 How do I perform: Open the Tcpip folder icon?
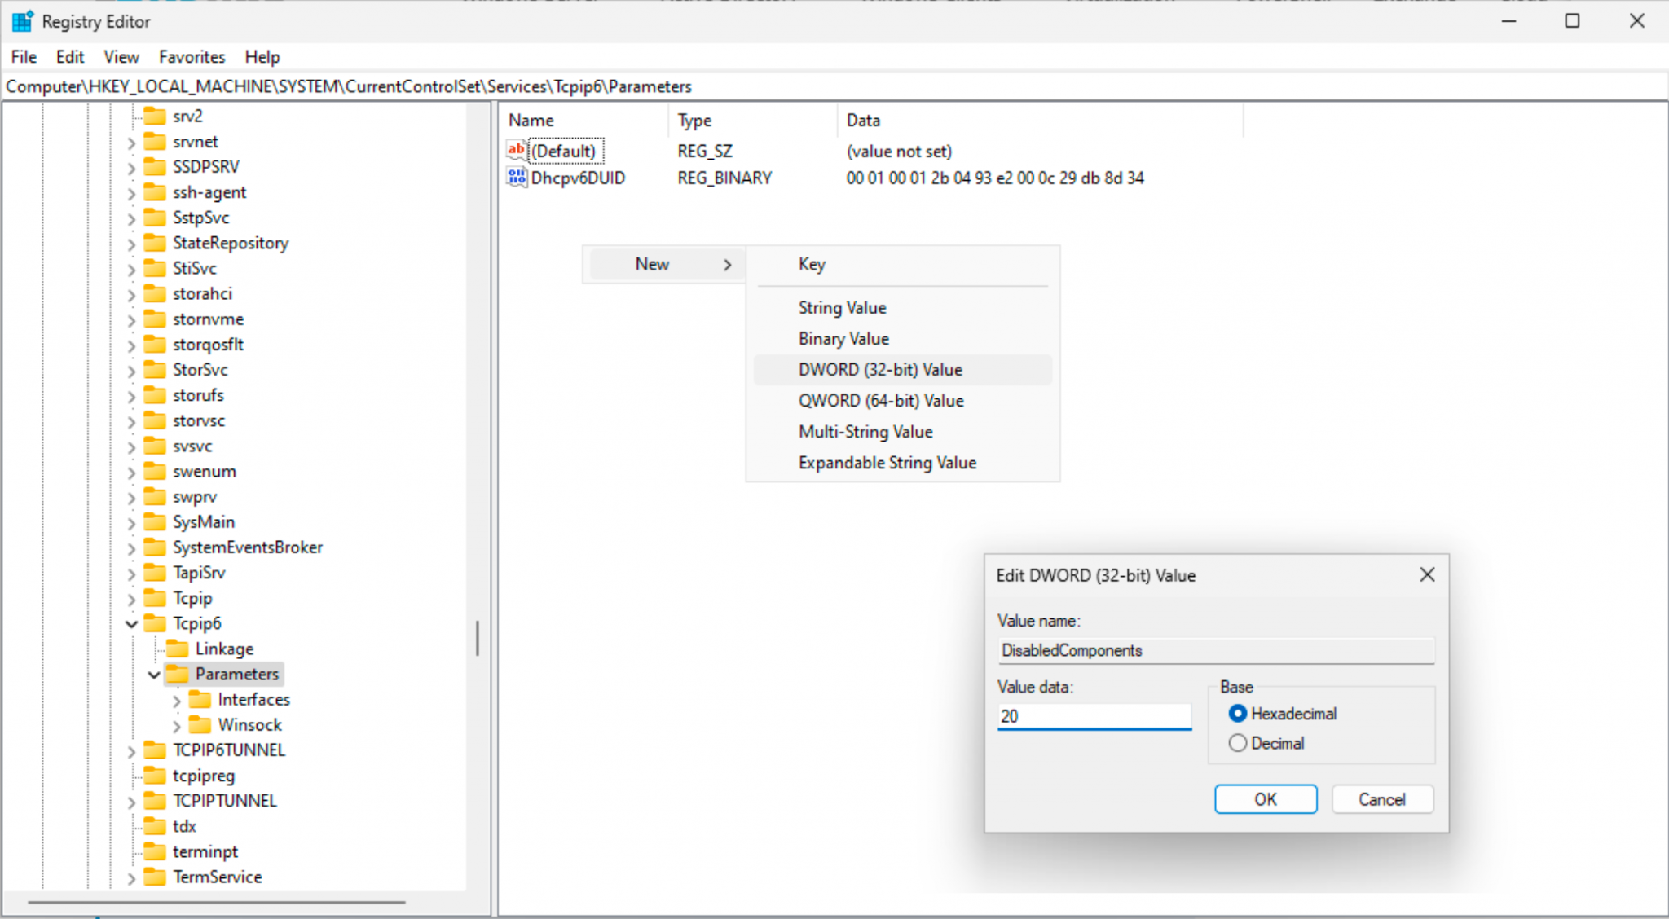(156, 597)
